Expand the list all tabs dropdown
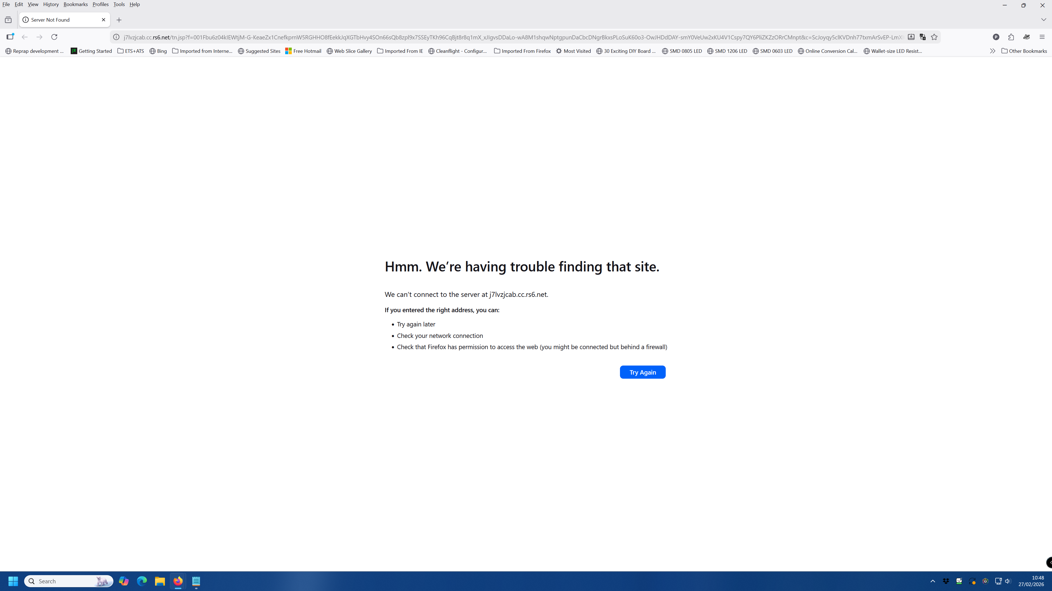 (x=1044, y=20)
